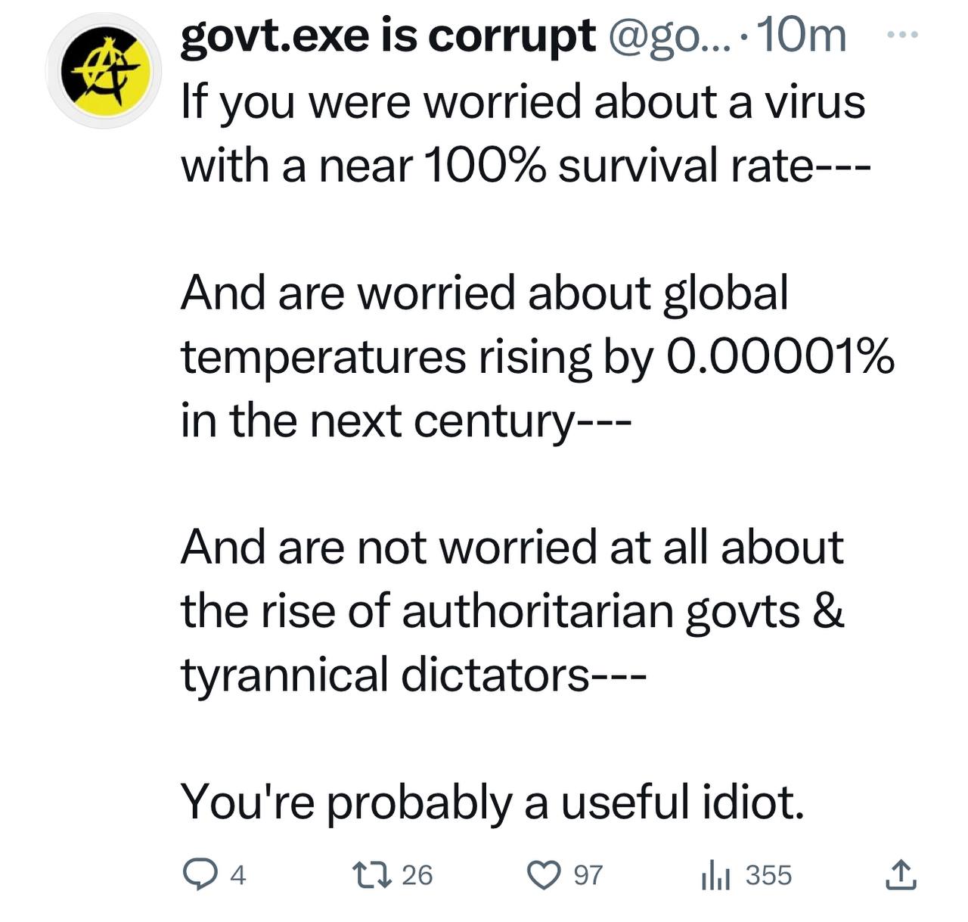Viewport: 968px width, 922px height.
Task: Open the anarchy symbol profile avatar
Action: pos(104,70)
